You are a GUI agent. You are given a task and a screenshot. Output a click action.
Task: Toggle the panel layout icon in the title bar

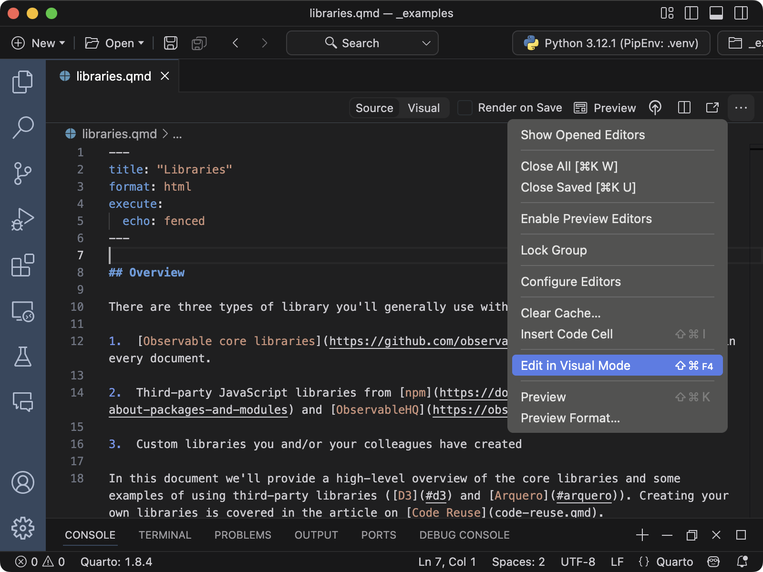pos(716,13)
